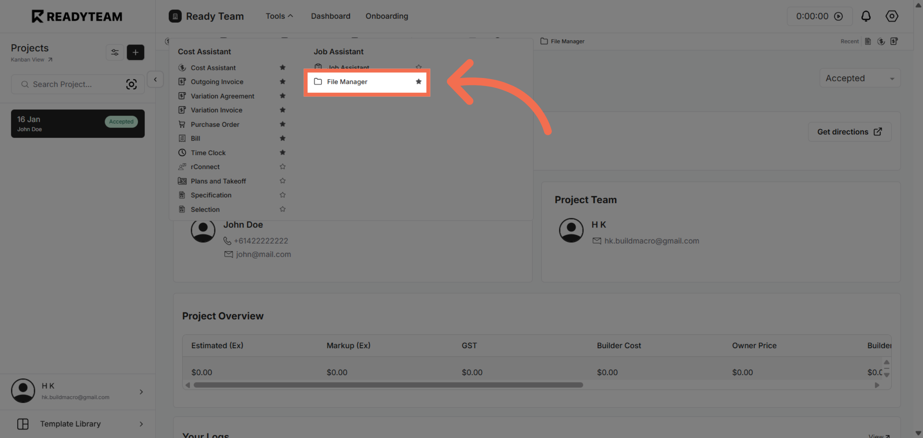Click the Get directions button
This screenshot has height=438, width=923.
click(x=849, y=131)
